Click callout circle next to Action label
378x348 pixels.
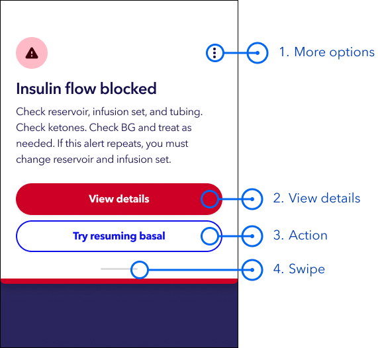pyautogui.click(x=252, y=236)
